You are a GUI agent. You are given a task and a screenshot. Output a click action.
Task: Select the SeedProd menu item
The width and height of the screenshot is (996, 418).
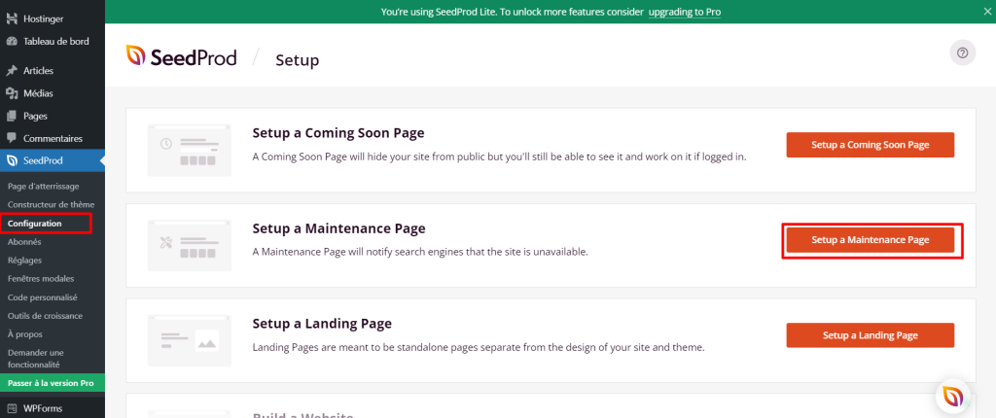coord(53,160)
